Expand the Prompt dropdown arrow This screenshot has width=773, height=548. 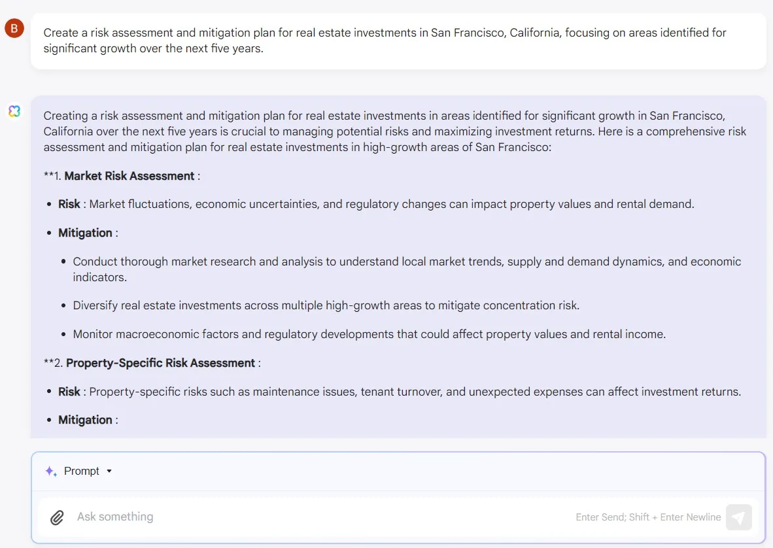pyautogui.click(x=109, y=471)
